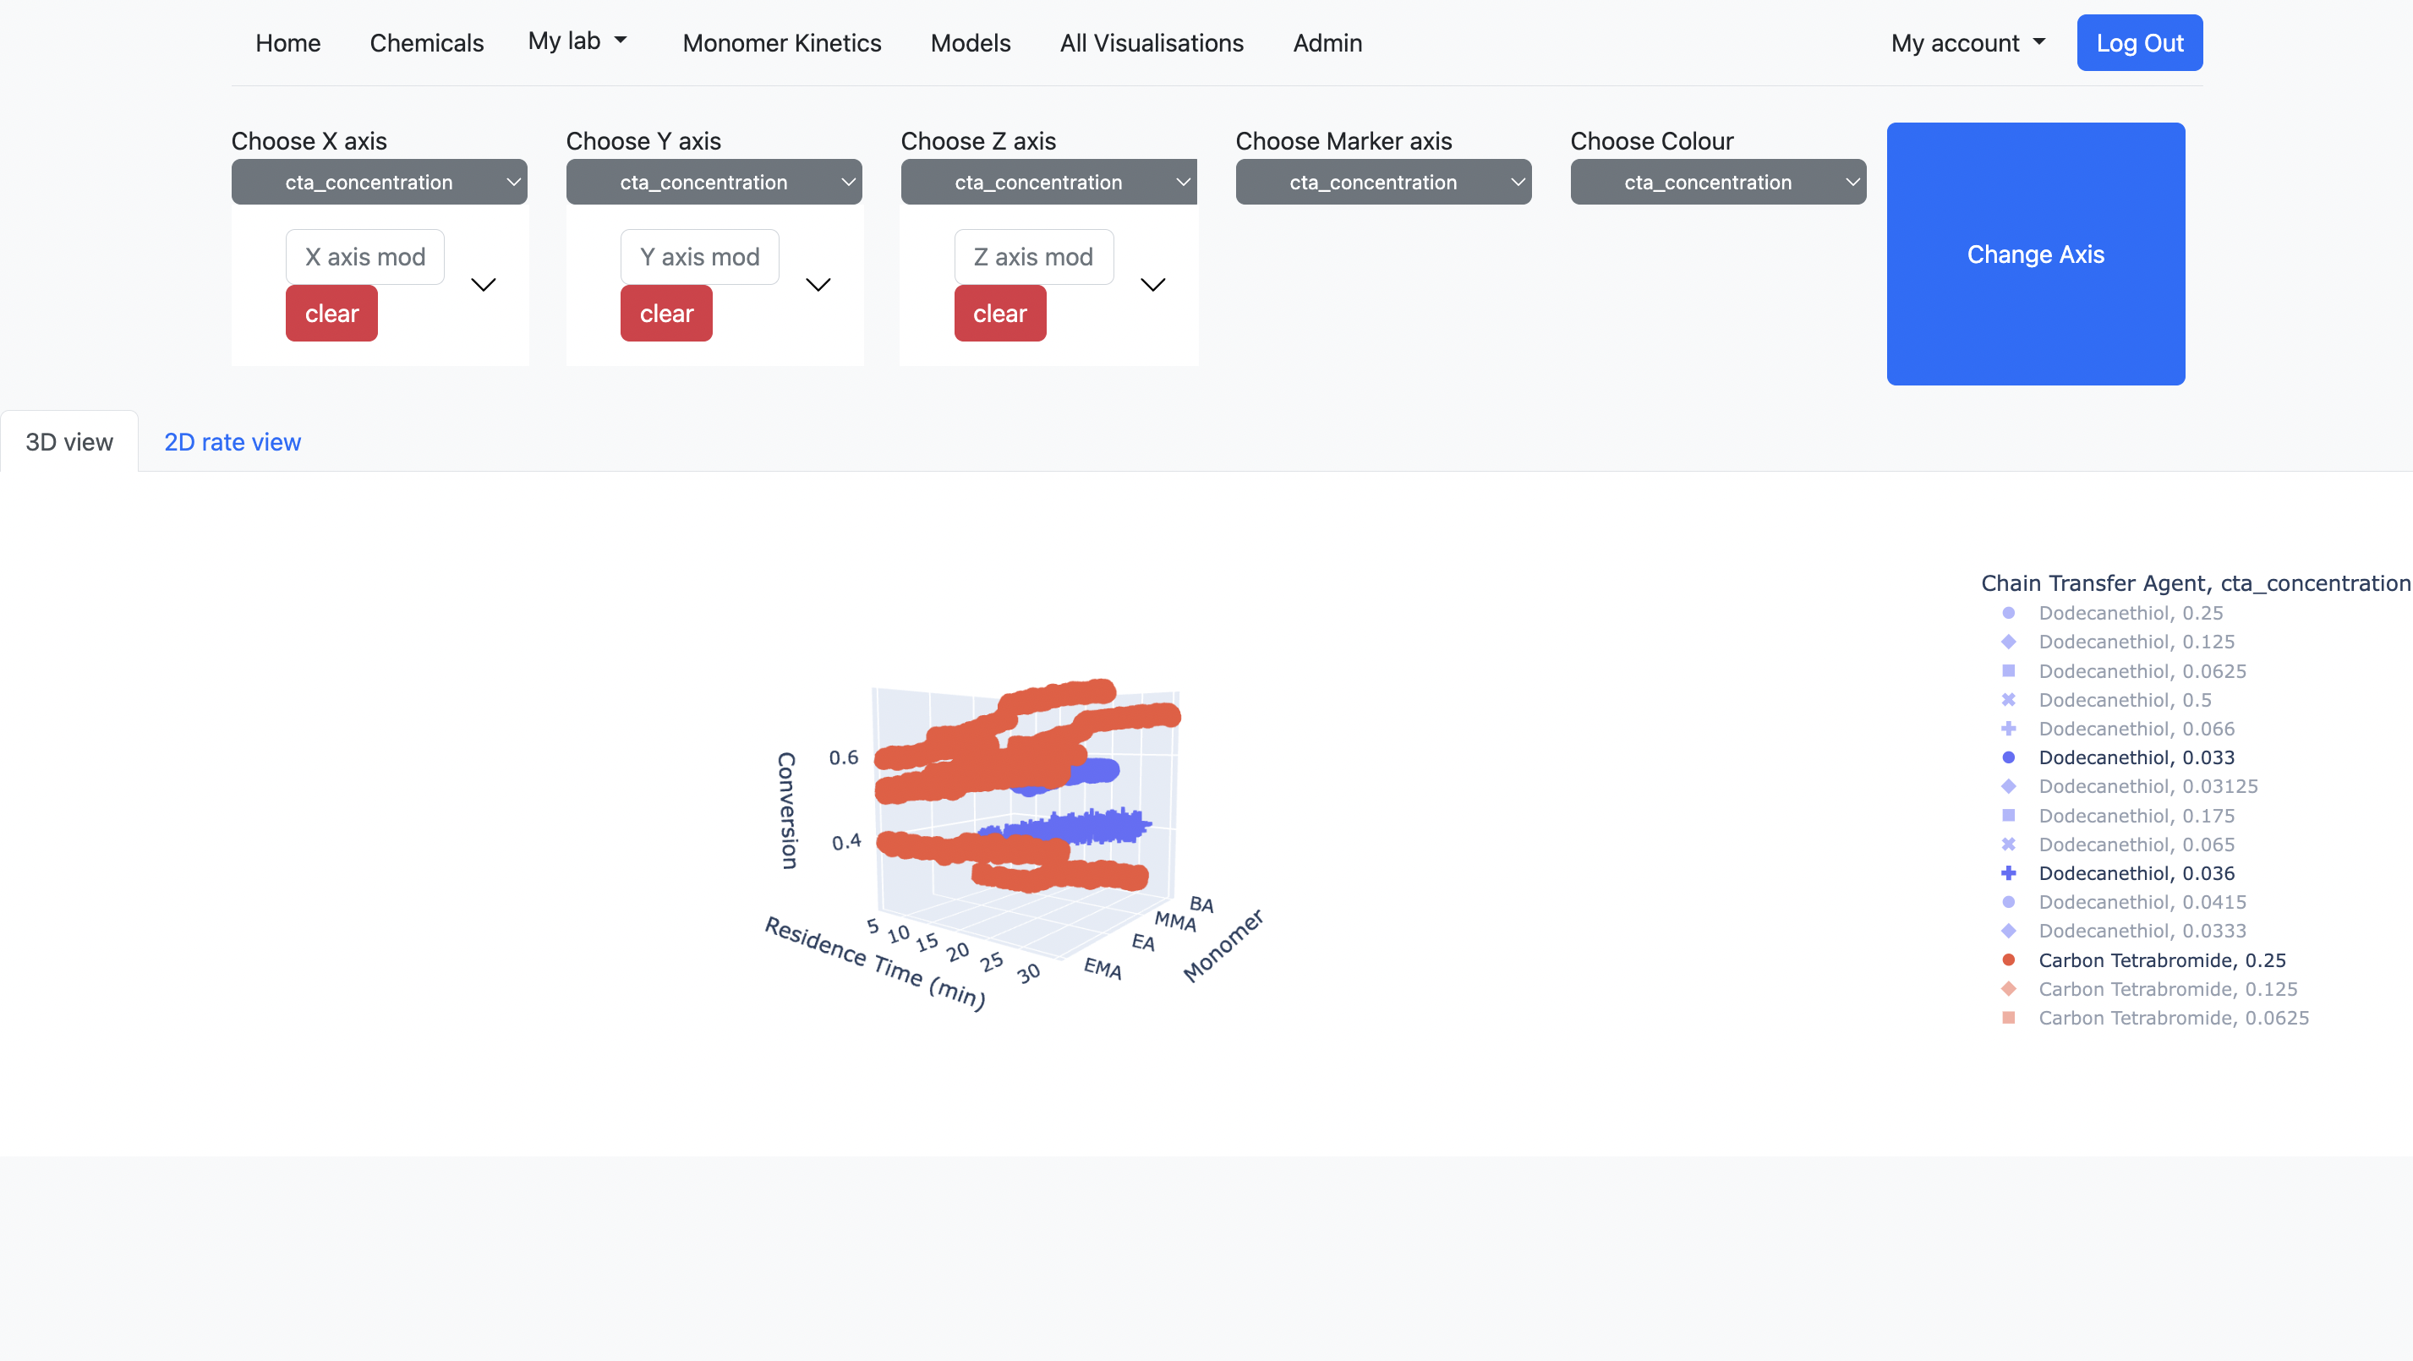Image resolution: width=2413 pixels, height=1361 pixels.
Task: Select the plus marker for Dodecanethiol, 0.066
Action: tap(2009, 729)
